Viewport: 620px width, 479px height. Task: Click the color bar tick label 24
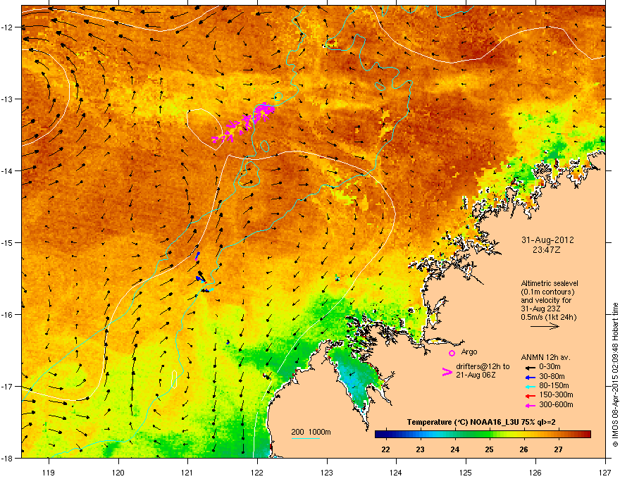click(x=454, y=449)
